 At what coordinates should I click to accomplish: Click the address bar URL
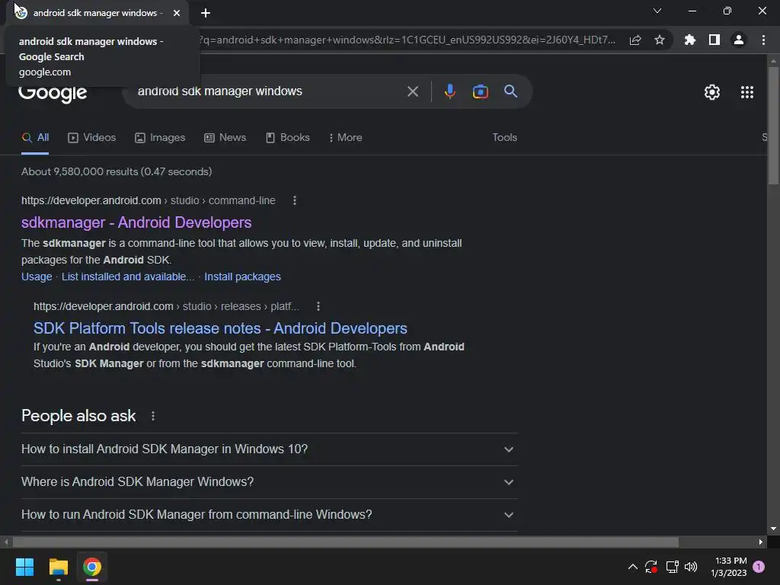[x=407, y=40]
